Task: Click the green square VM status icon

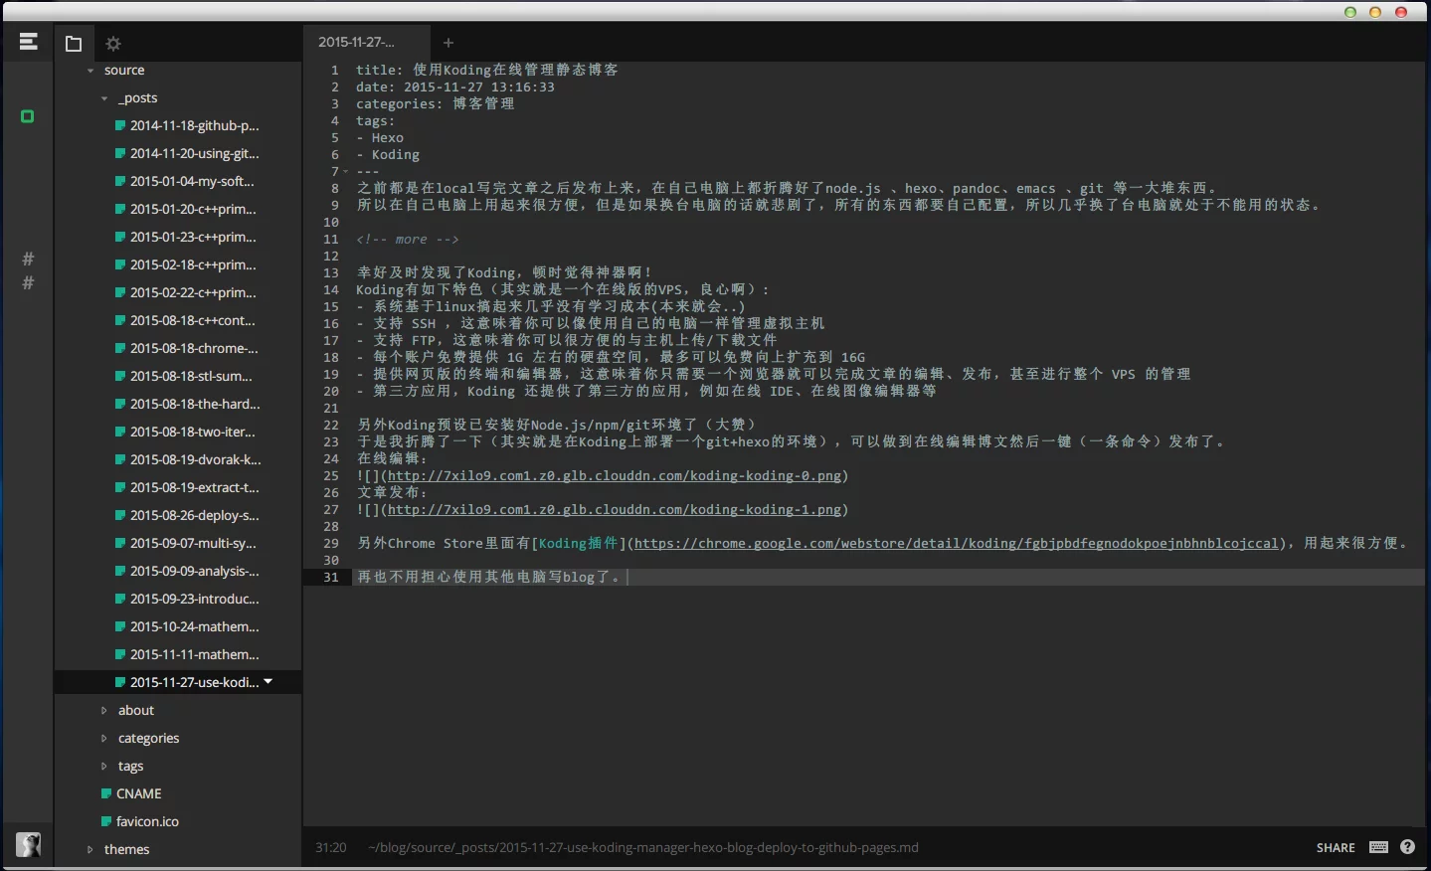Action: (28, 116)
